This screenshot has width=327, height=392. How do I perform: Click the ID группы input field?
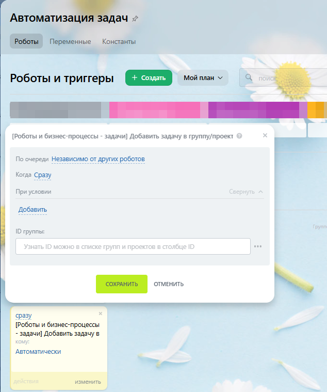[x=133, y=246]
